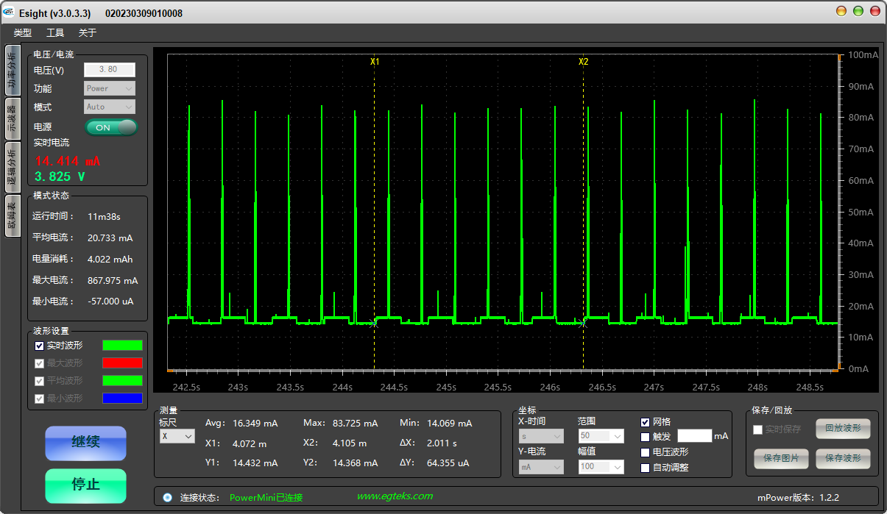Image resolution: width=887 pixels, height=514 pixels.
Task: Toggle the 实时保存 checkbox
Action: 757,429
